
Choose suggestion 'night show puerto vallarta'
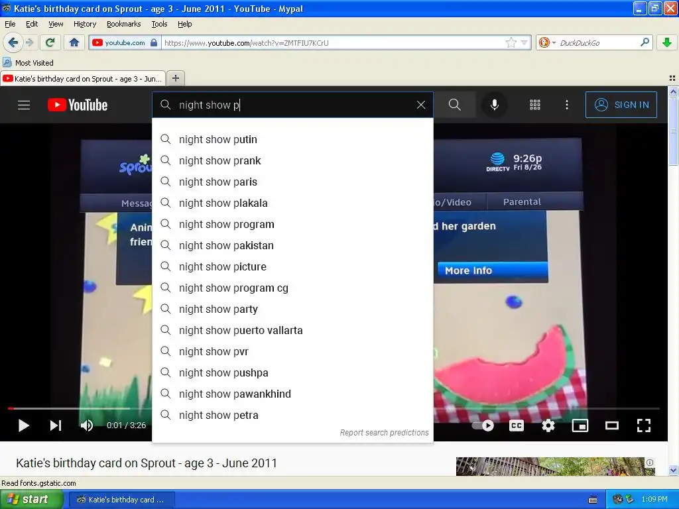[292, 330]
